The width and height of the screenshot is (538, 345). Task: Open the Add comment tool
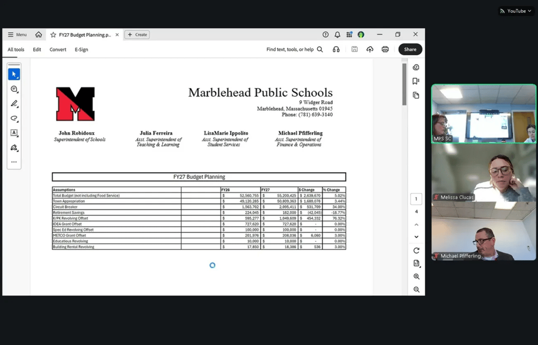pos(14,89)
